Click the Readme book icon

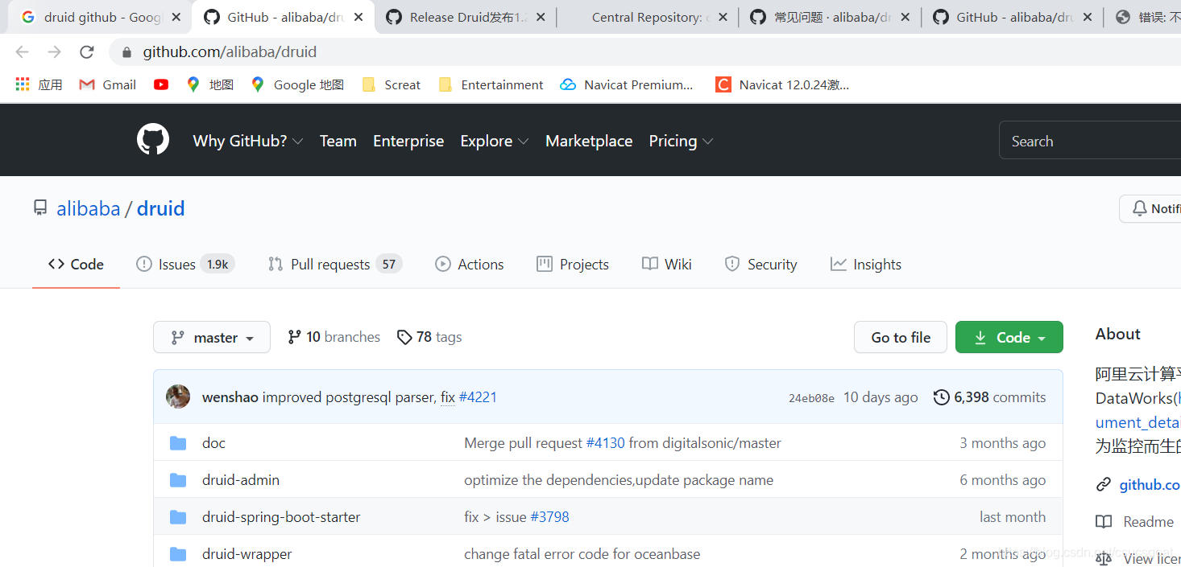(x=1104, y=522)
